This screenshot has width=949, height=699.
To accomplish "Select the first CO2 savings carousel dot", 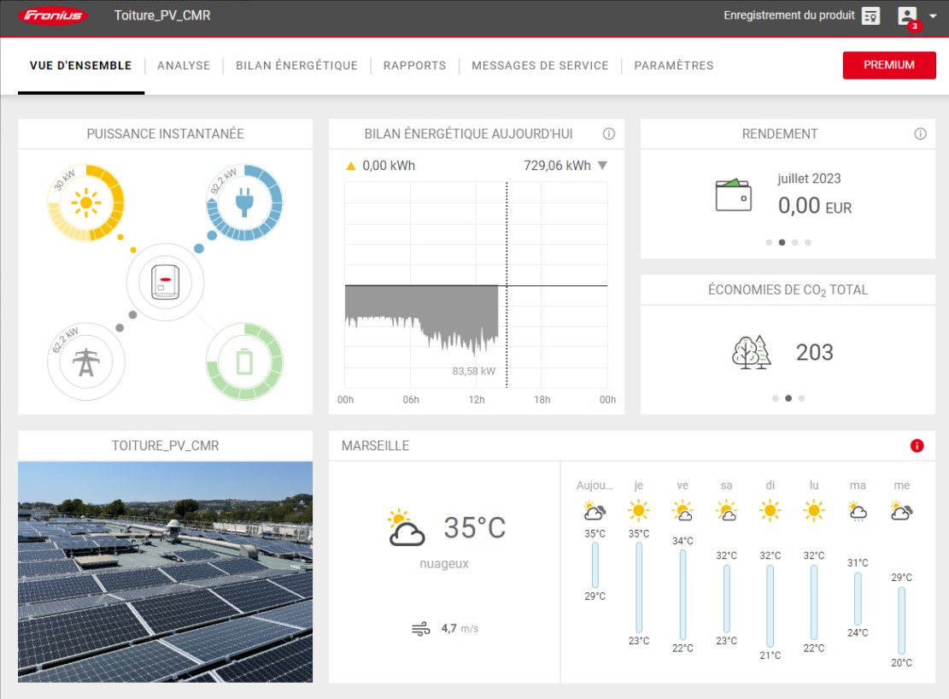I will [x=775, y=398].
